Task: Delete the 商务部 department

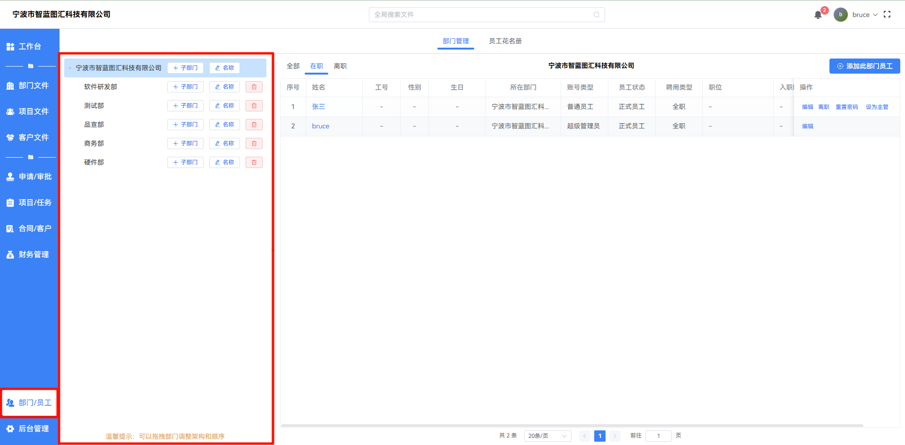Action: (x=254, y=143)
